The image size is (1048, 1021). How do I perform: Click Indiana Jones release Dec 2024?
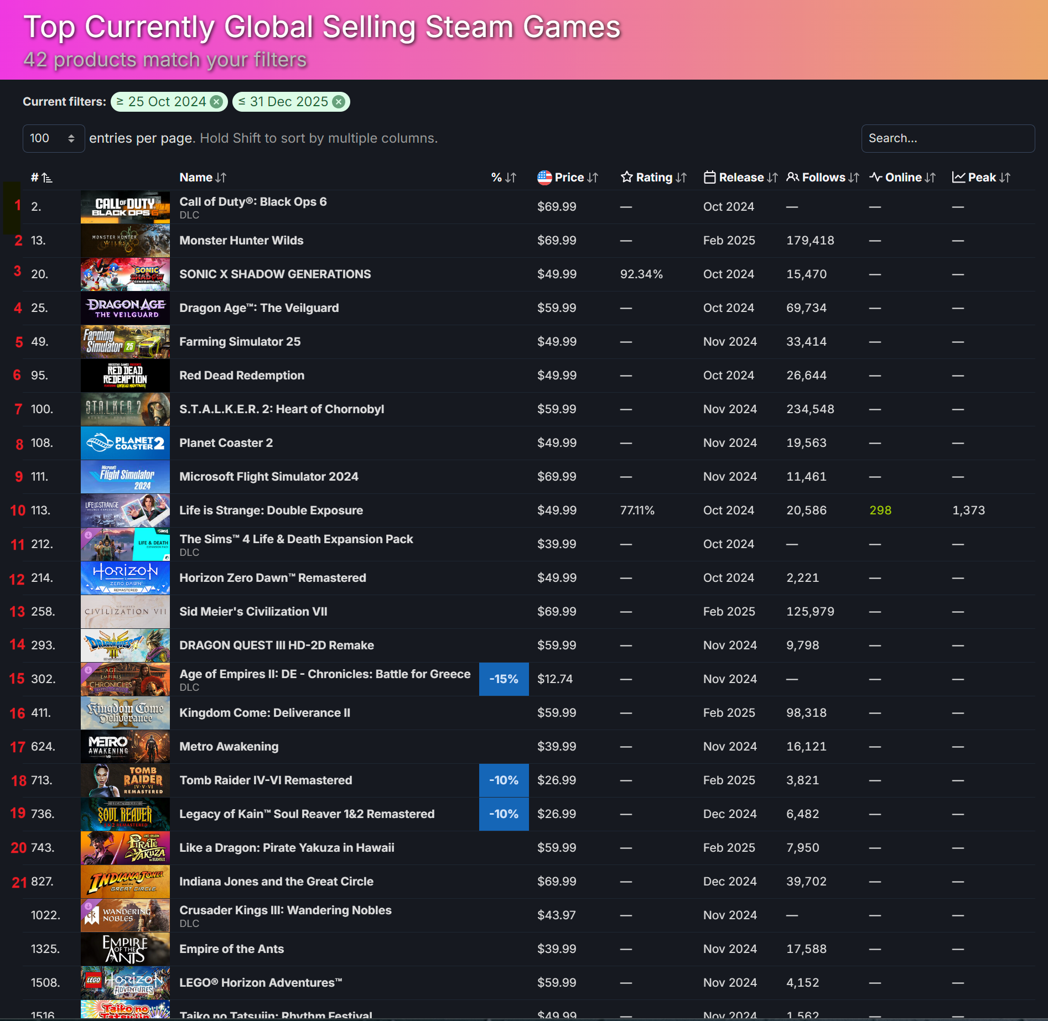tap(730, 882)
